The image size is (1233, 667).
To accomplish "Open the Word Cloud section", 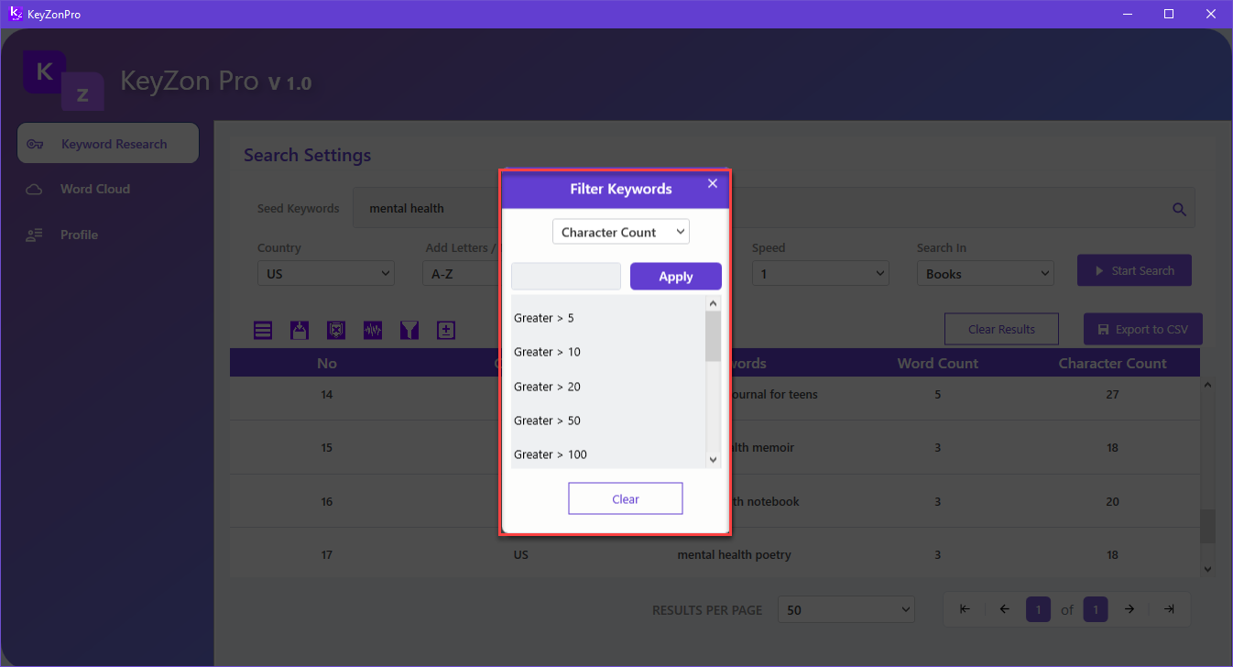I will (95, 189).
